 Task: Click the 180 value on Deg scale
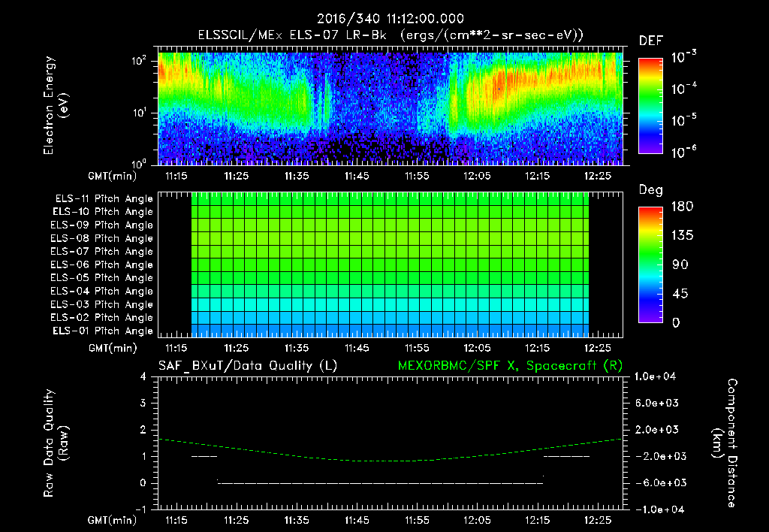pos(683,207)
